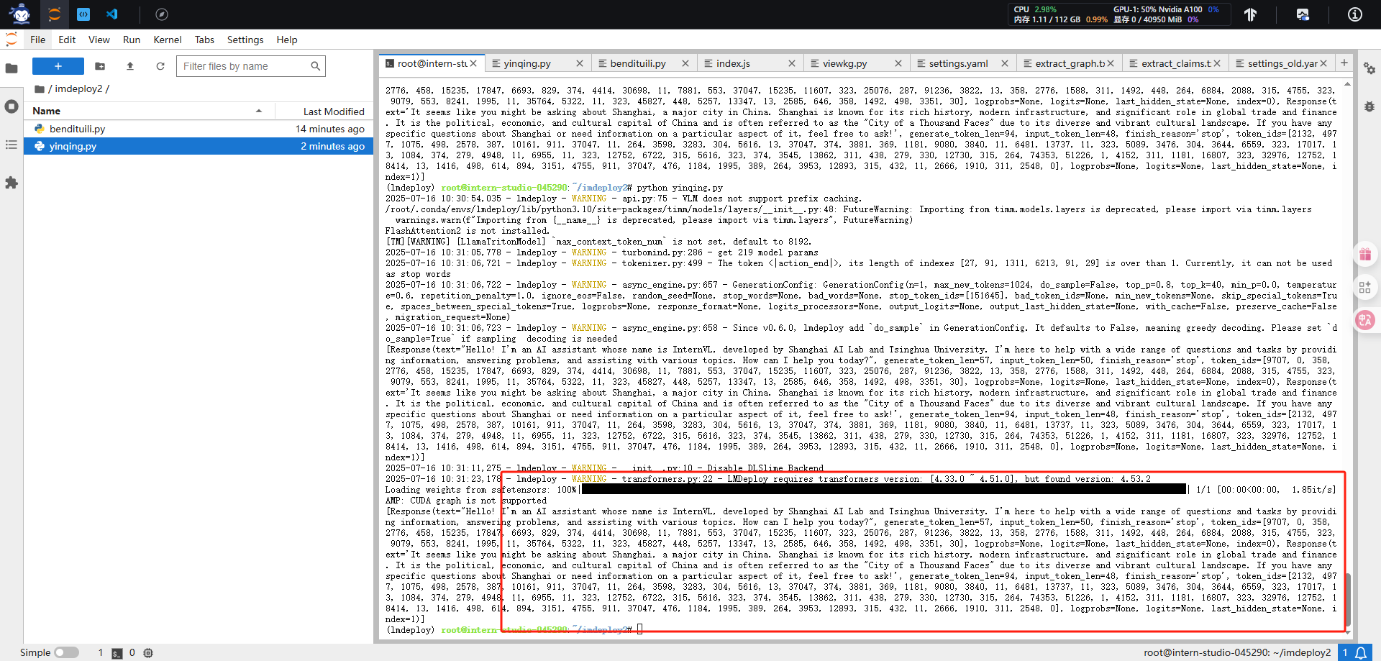Click the grid-plus floating widget icon
The width and height of the screenshot is (1381, 661).
click(1365, 287)
